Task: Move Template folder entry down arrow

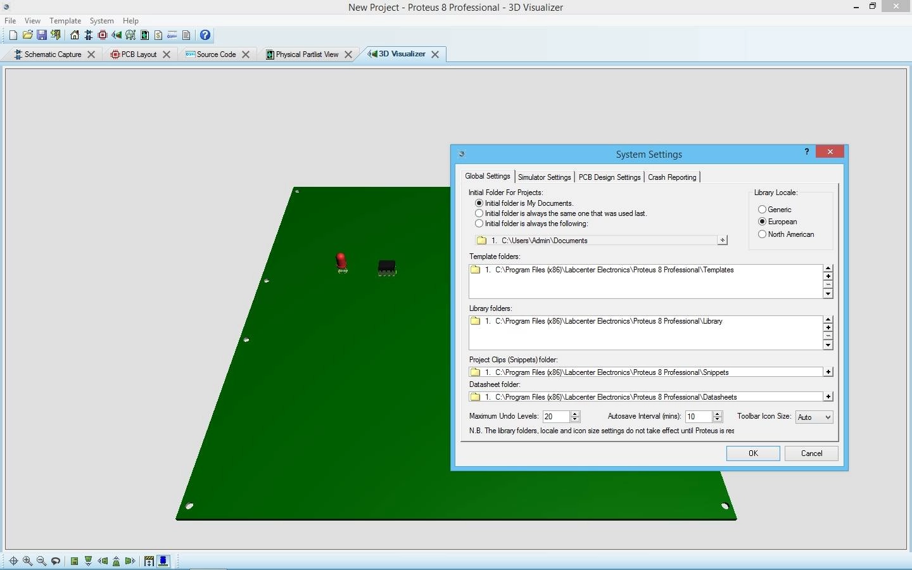Action: [x=828, y=294]
